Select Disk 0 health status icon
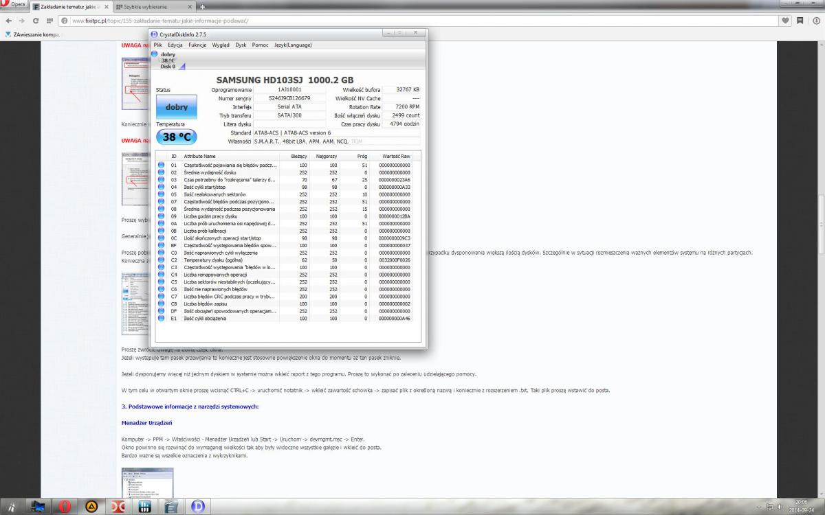This screenshot has height=515, width=825. [155, 54]
